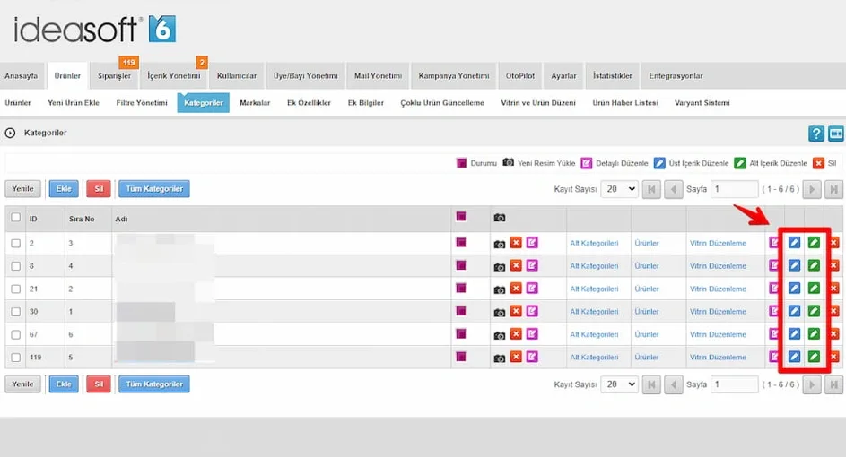Open Entegrasyonlar tab
846x457 pixels.
[x=676, y=76]
